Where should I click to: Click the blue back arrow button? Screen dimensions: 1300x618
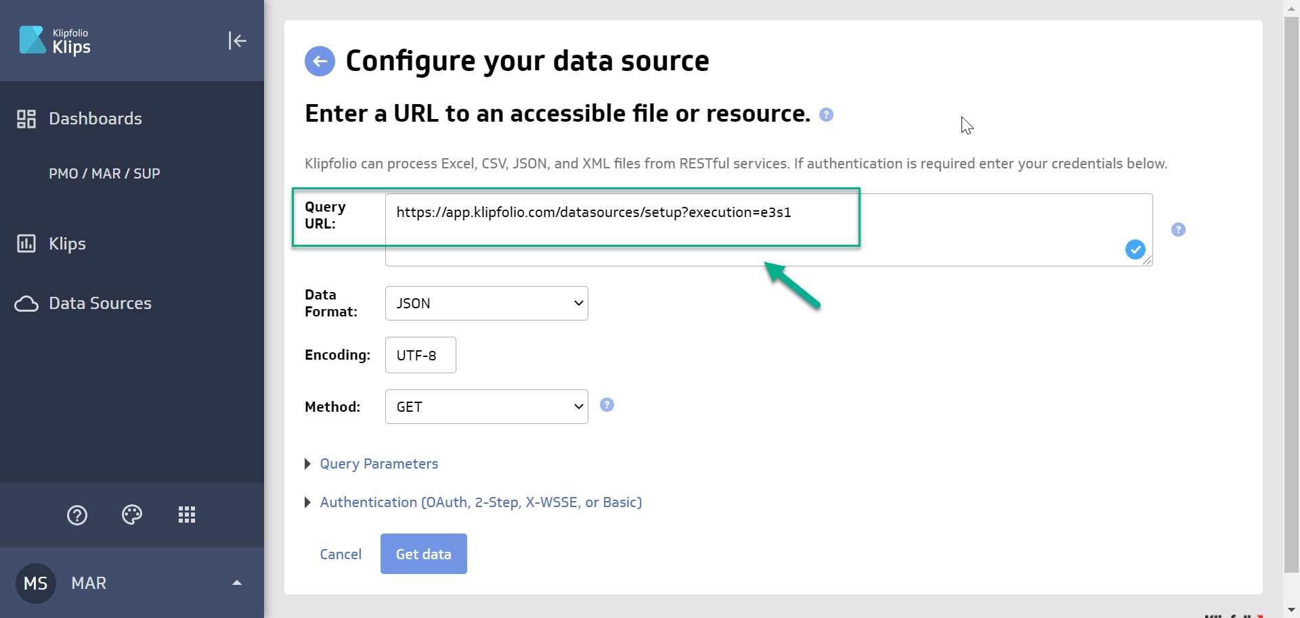pos(320,62)
